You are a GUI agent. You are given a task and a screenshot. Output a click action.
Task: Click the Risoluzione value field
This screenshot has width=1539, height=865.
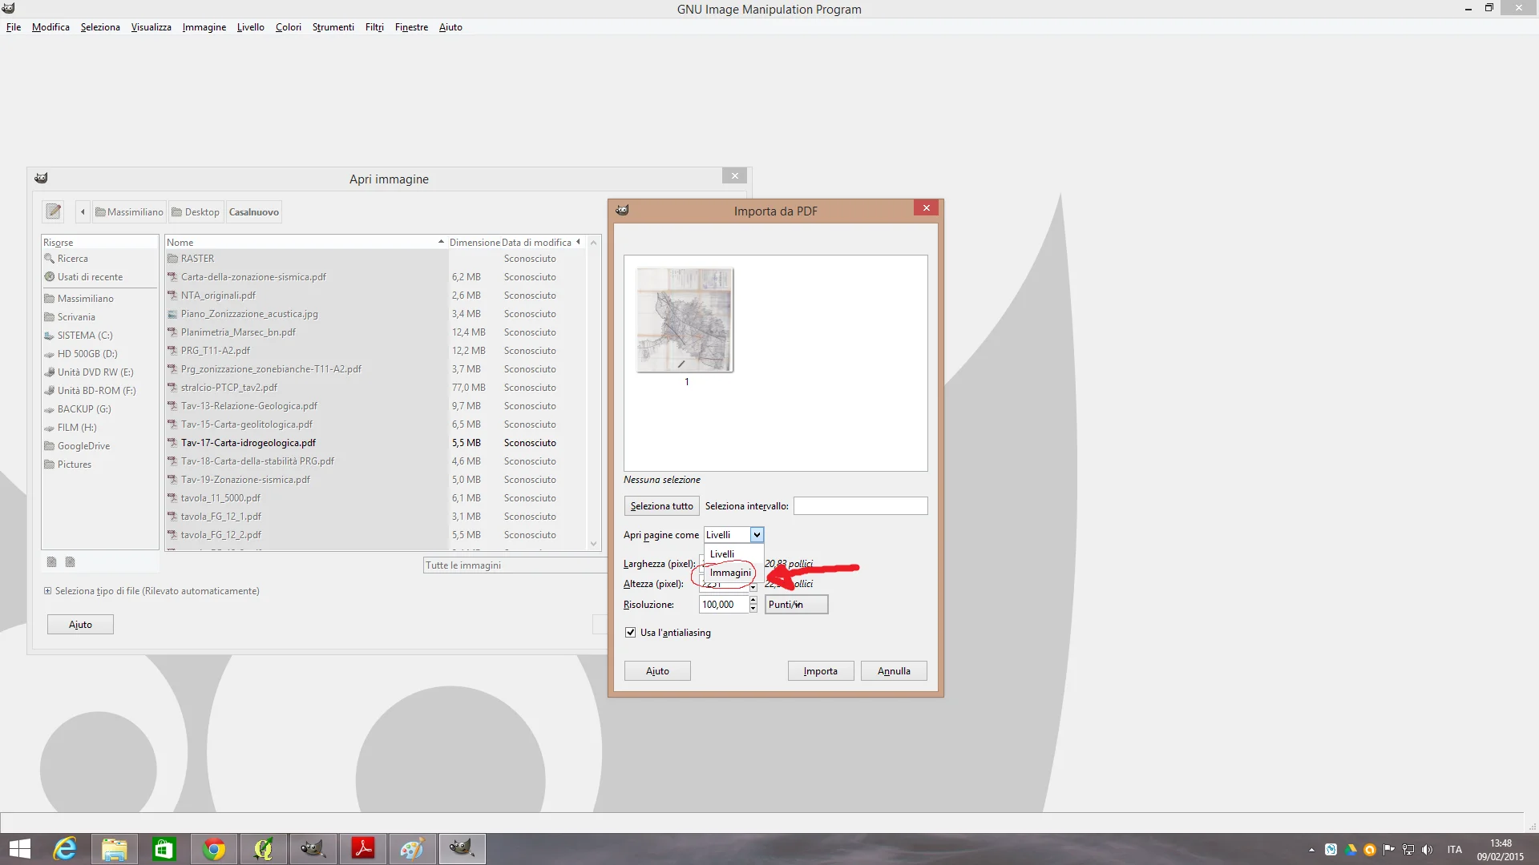(x=724, y=605)
